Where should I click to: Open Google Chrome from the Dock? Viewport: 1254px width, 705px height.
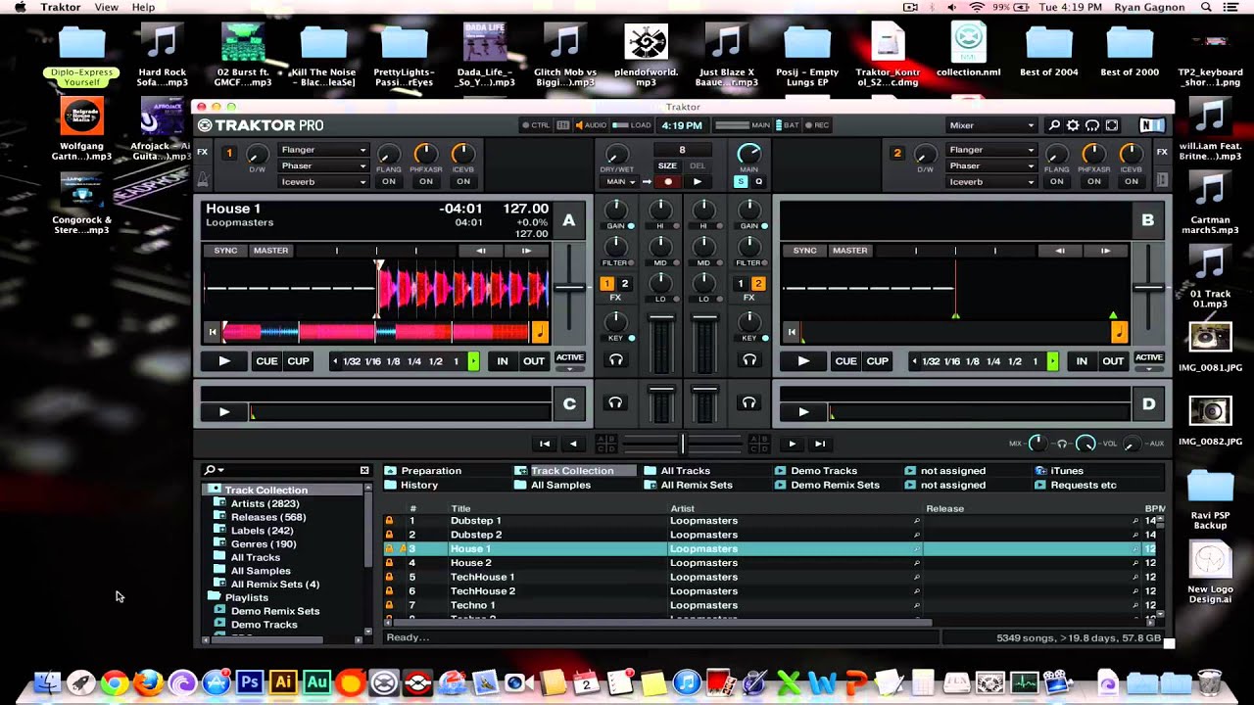115,681
